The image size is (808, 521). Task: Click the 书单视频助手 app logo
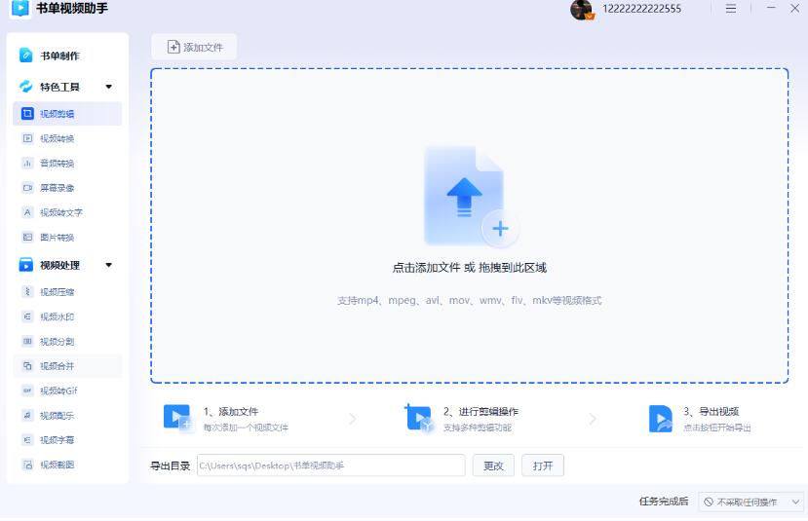tap(20, 8)
